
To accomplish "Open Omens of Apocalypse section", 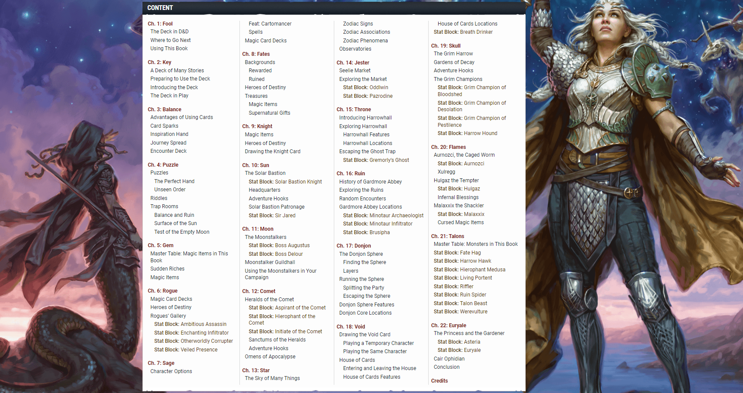I will 270,357.
